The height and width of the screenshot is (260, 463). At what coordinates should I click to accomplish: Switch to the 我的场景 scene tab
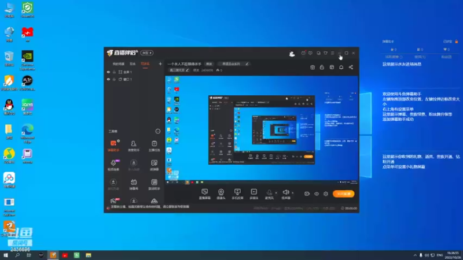pyautogui.click(x=119, y=64)
